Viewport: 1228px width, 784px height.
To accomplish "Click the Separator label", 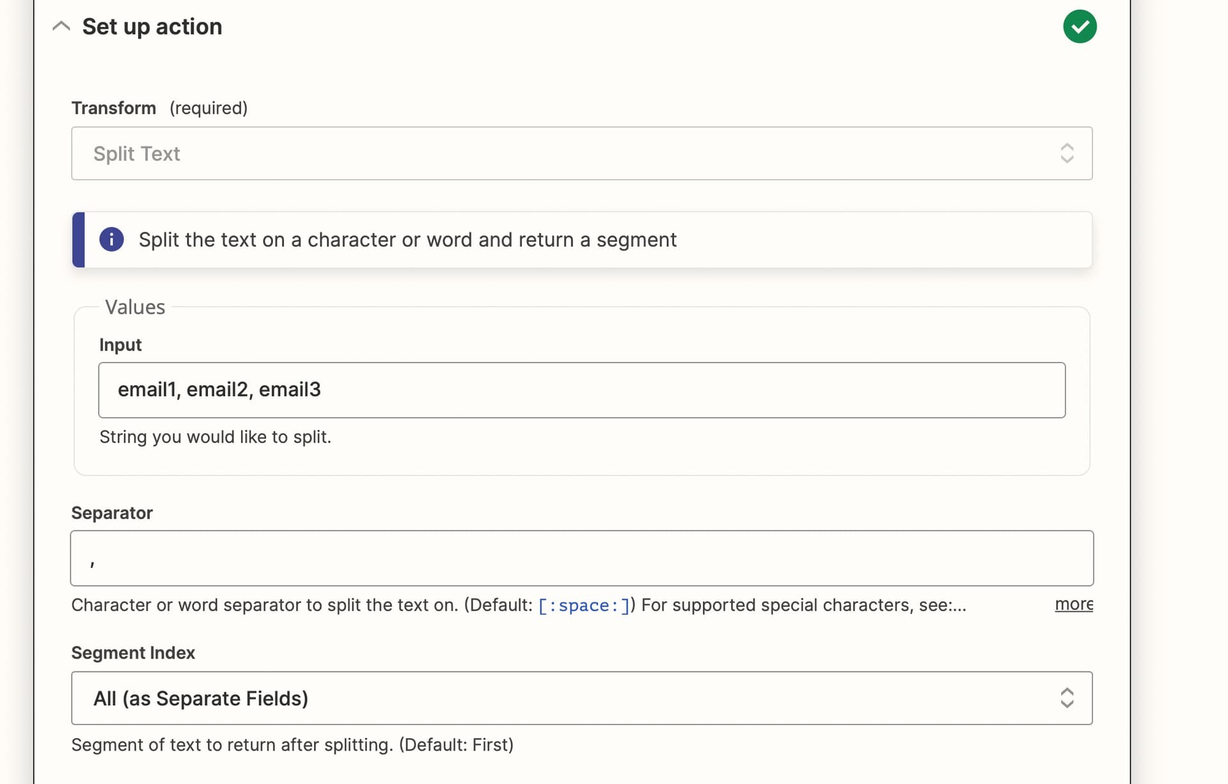I will point(112,513).
